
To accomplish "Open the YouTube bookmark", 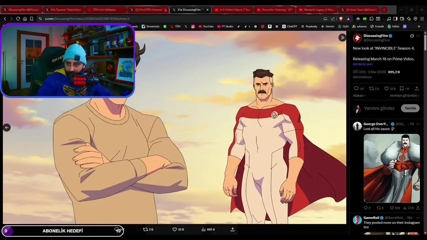I will point(206,26).
